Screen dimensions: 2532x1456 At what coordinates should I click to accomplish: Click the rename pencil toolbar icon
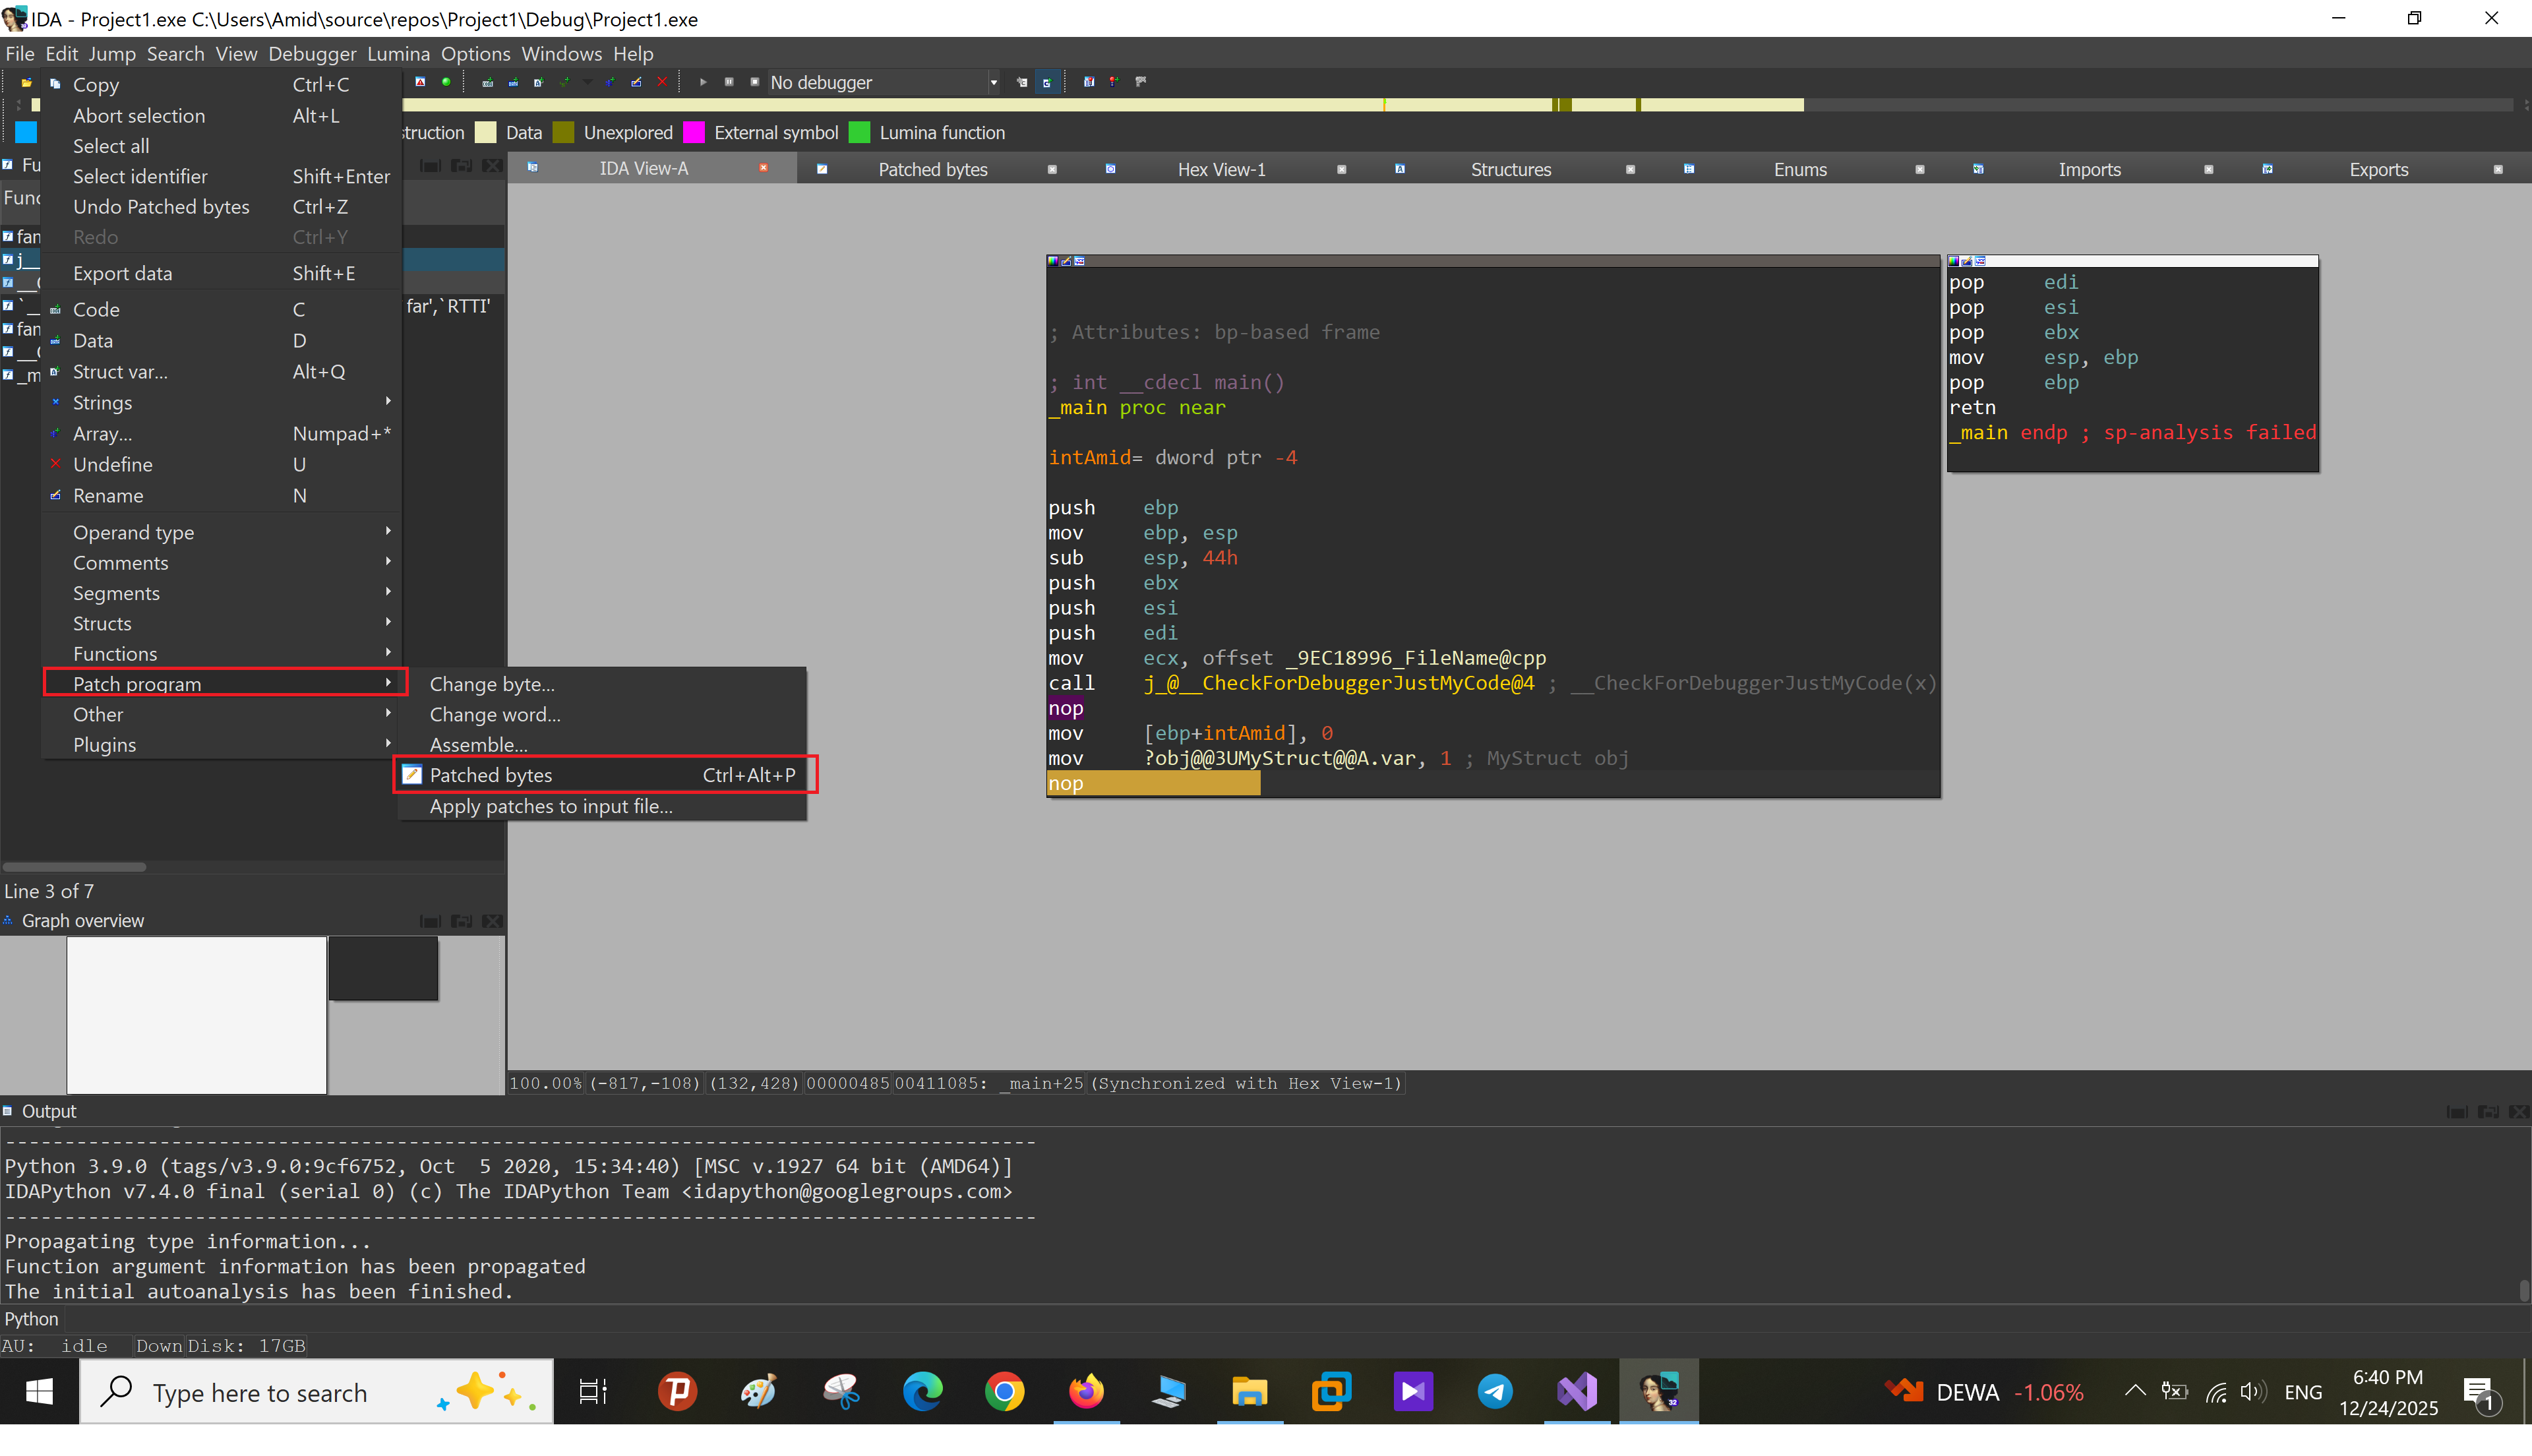pyautogui.click(x=636, y=82)
